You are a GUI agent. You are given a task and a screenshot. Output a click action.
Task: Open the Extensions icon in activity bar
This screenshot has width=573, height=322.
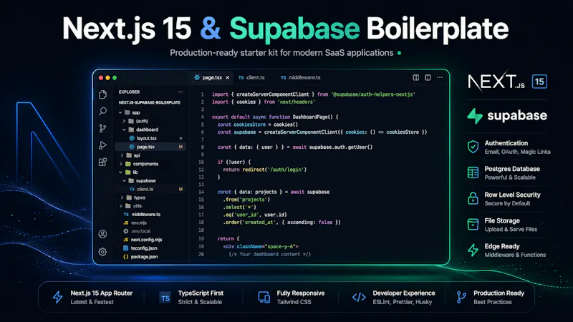(102, 162)
